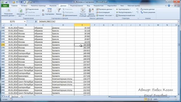Open the Excel Help question mark icon
The height and width of the screenshot is (102, 181).
pos(169,6)
